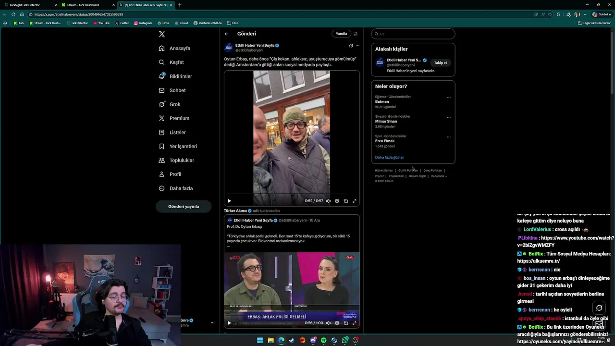Viewport: 615px width, 346px height.
Task: Open the Batman trending topic
Action: (x=382, y=102)
